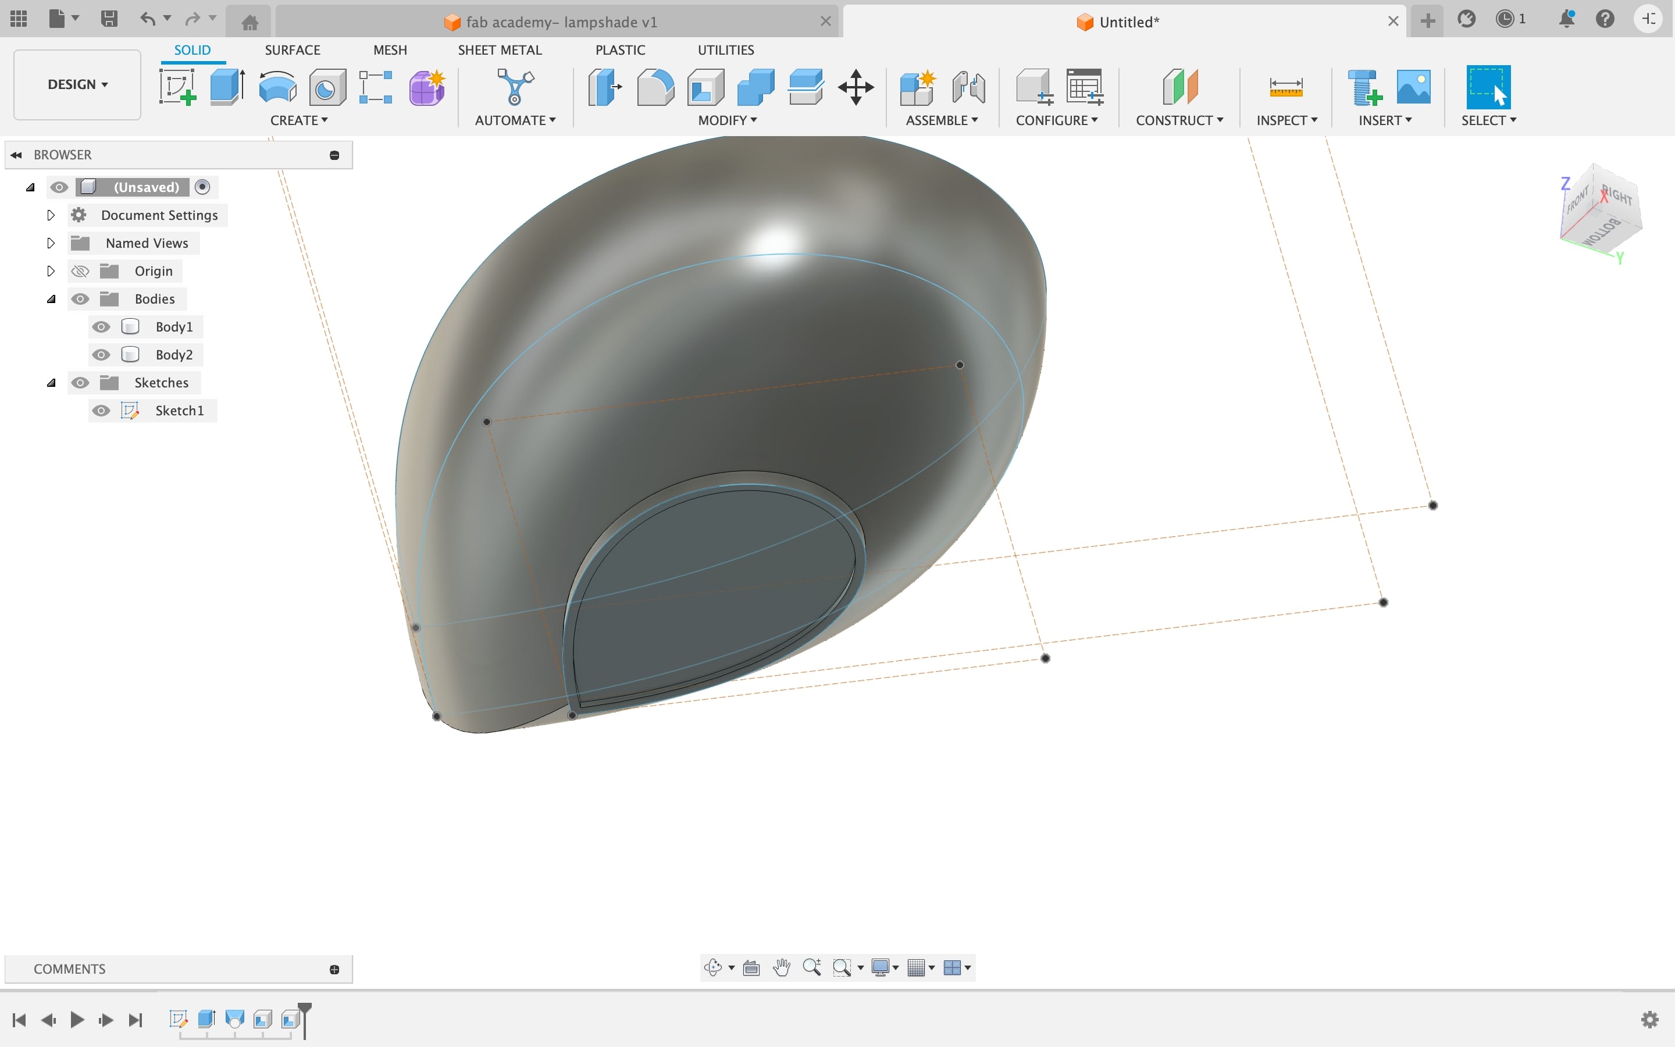
Task: Click the Save button
Action: (x=109, y=19)
